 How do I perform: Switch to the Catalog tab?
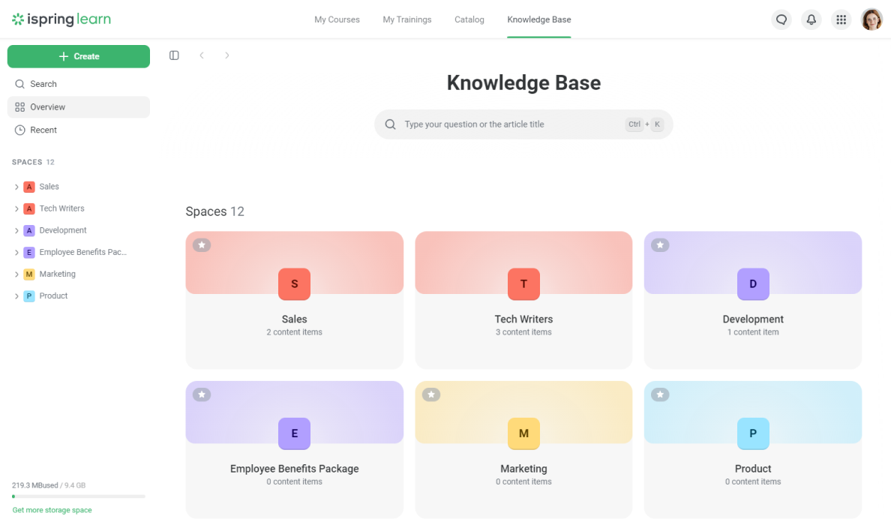click(469, 19)
